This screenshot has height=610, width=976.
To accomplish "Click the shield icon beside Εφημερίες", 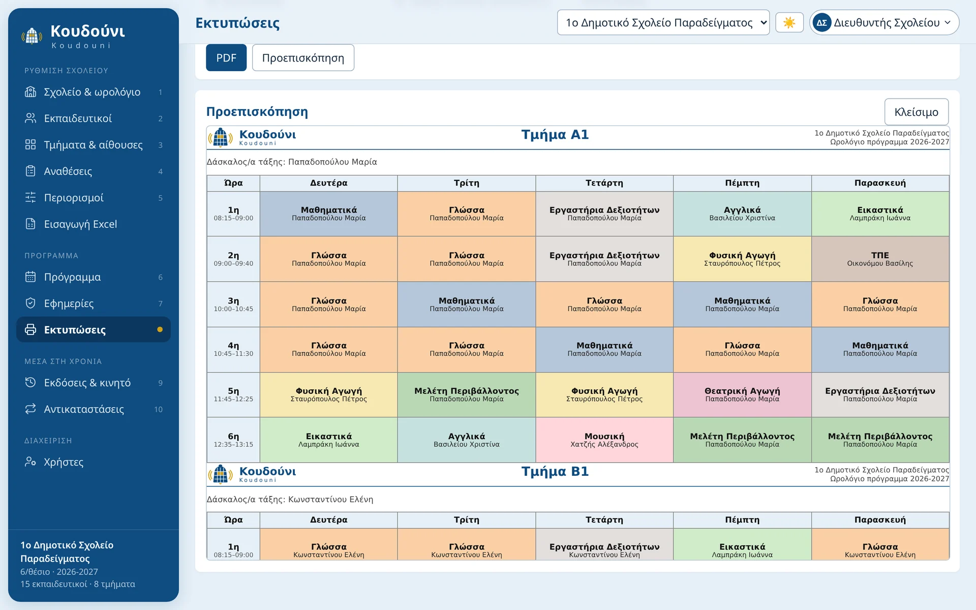I will click(30, 303).
